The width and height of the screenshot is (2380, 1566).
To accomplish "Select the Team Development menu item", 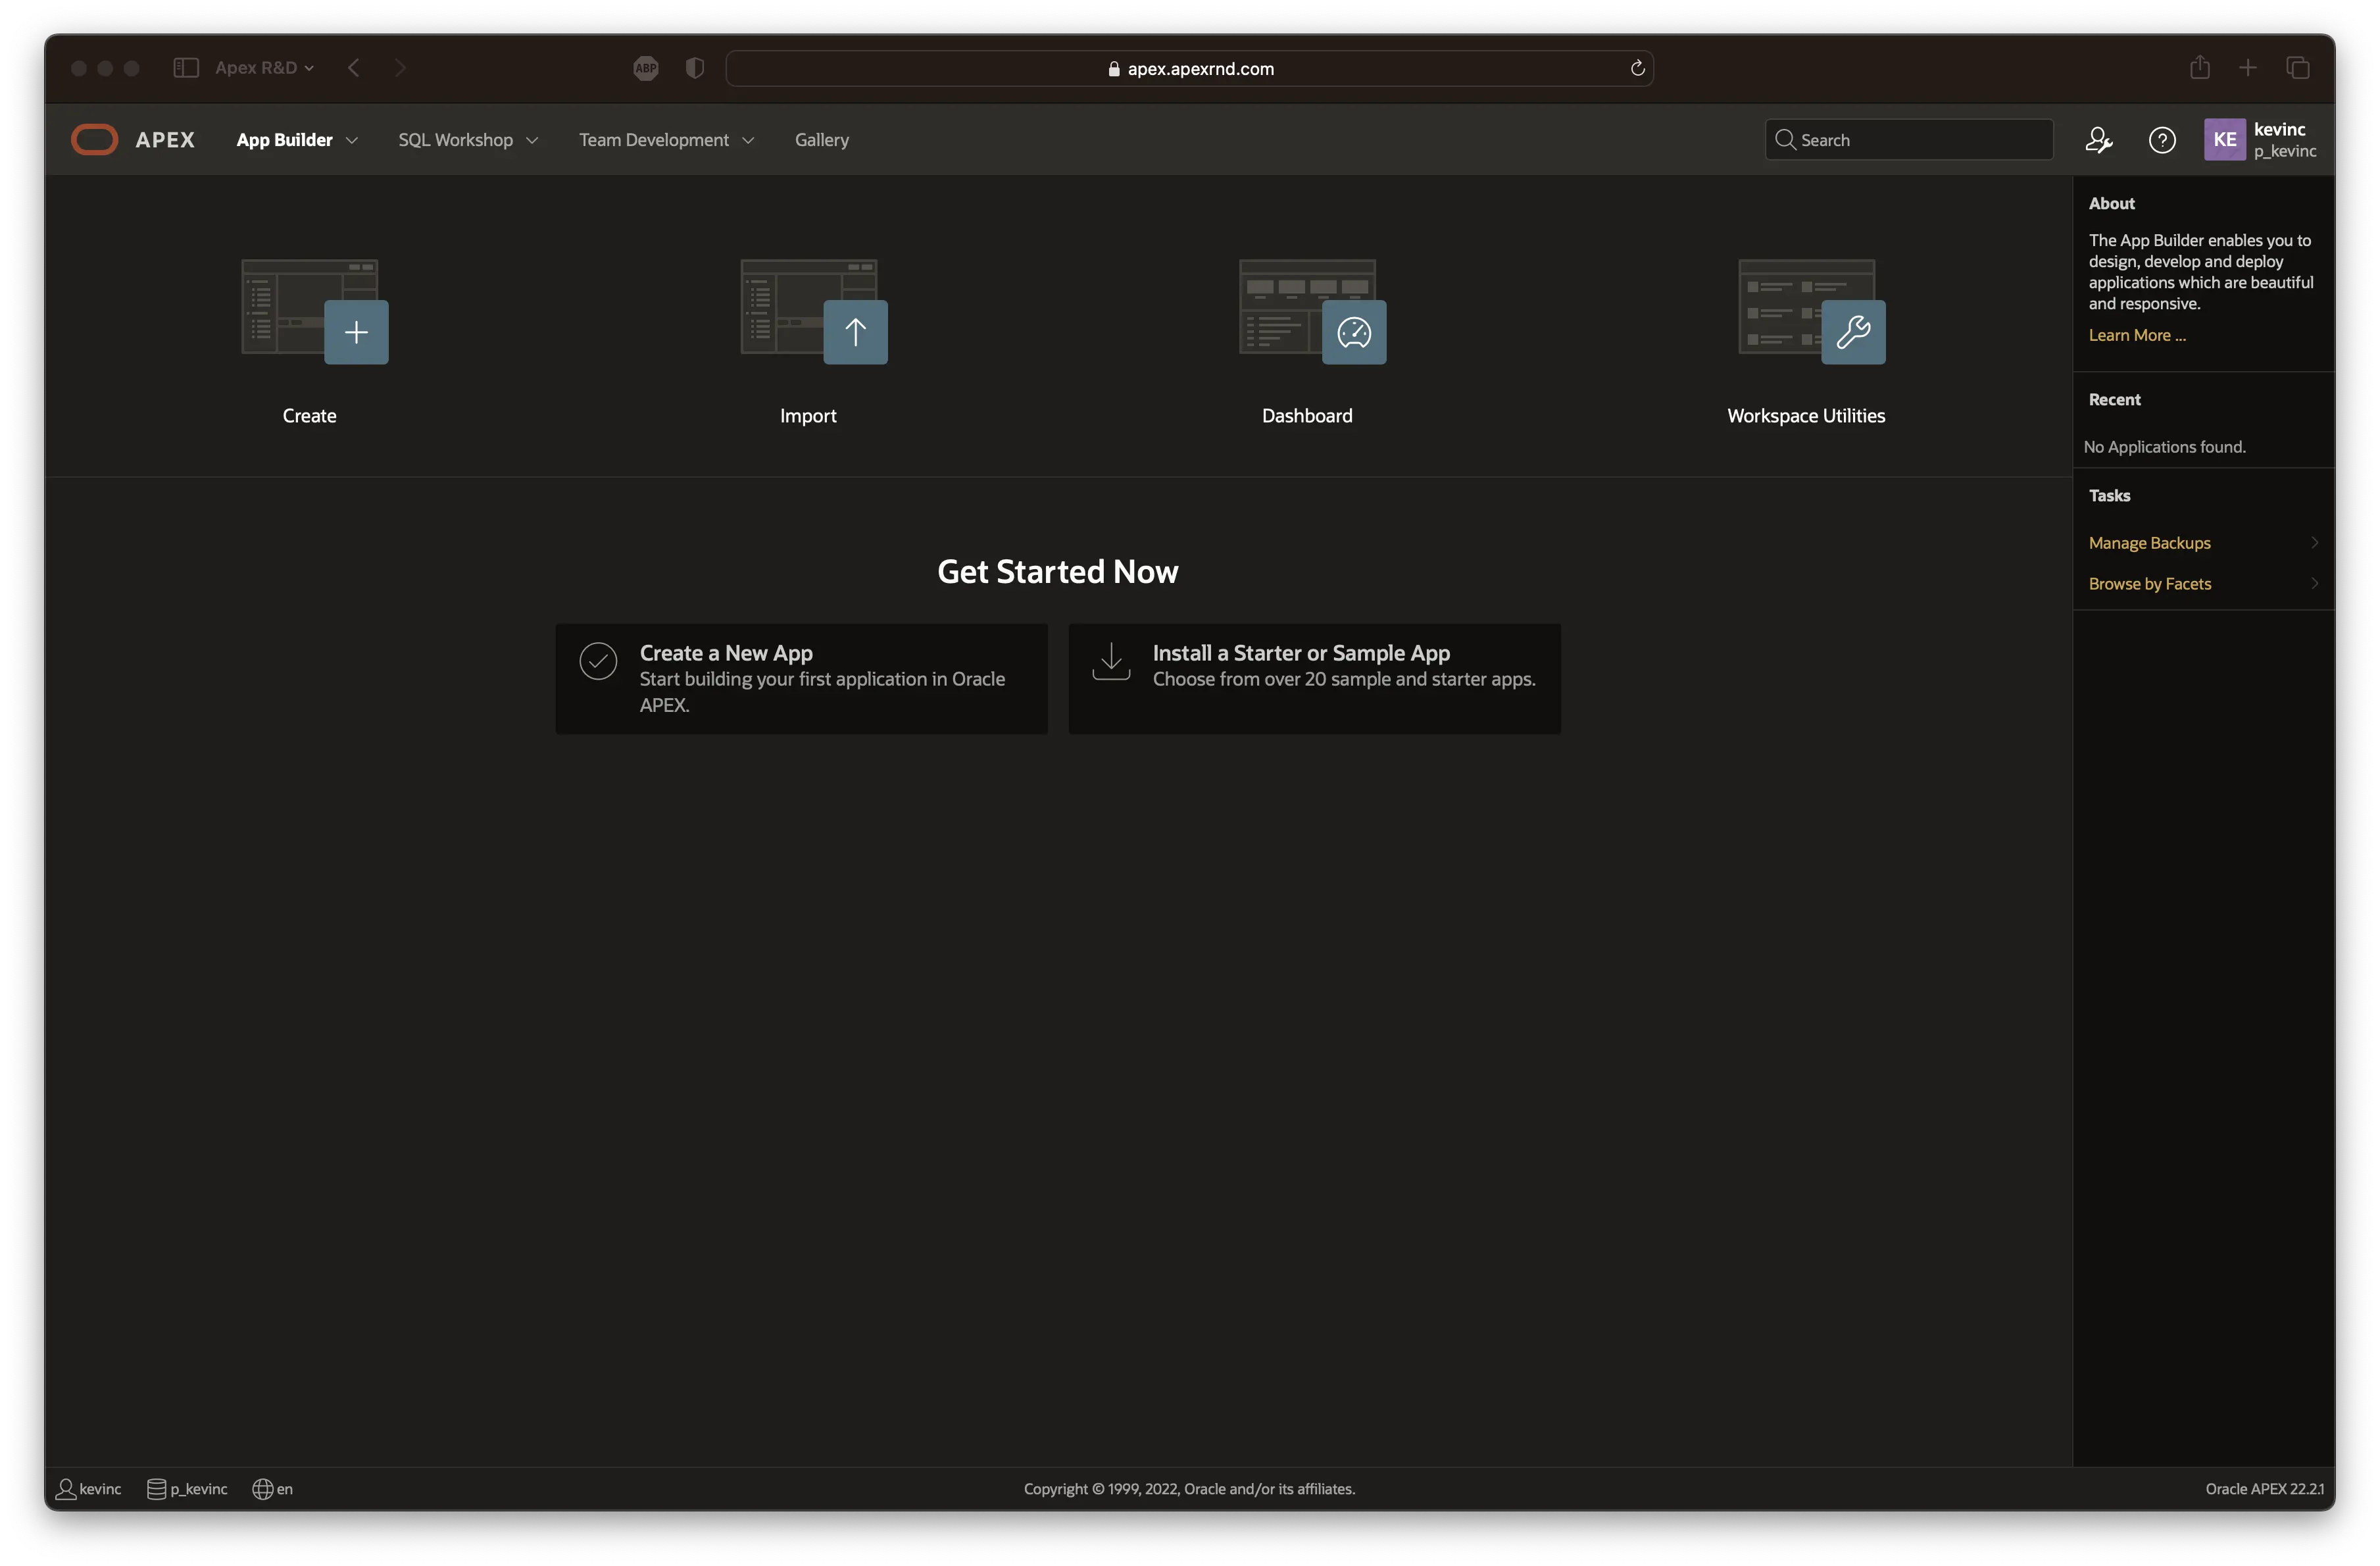I will point(654,140).
